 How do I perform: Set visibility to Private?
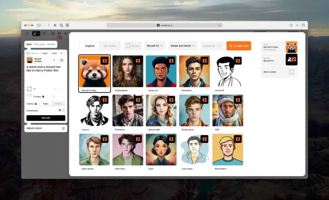tap(58, 104)
